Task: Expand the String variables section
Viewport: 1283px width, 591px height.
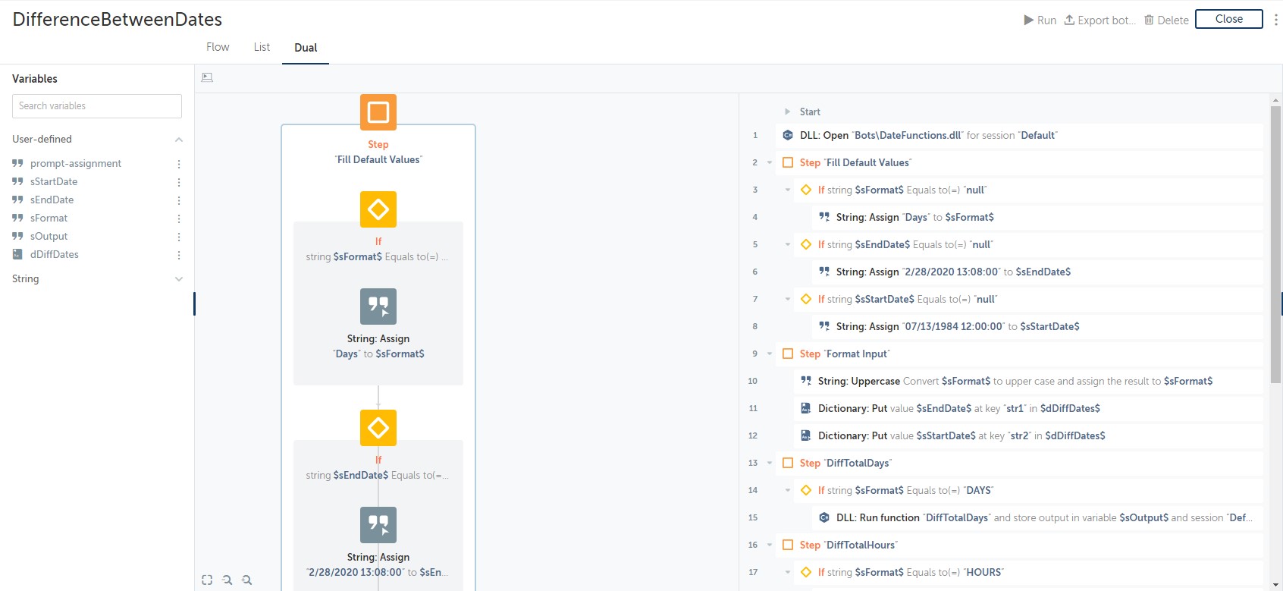Action: tap(179, 279)
